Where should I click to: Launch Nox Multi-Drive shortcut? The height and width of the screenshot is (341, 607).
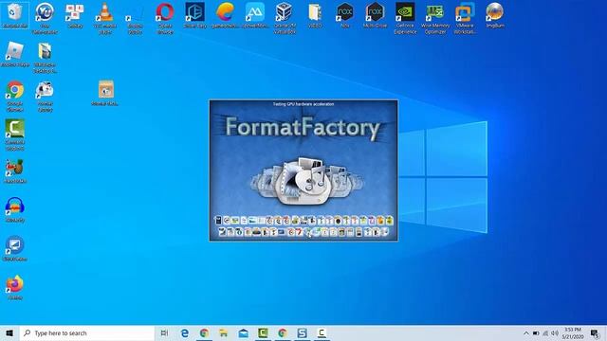pos(375,15)
